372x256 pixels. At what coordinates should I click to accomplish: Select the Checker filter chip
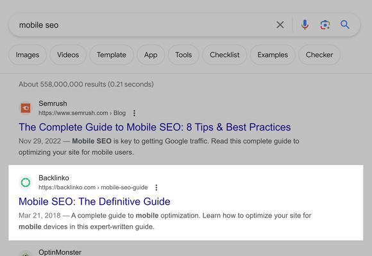(319, 54)
